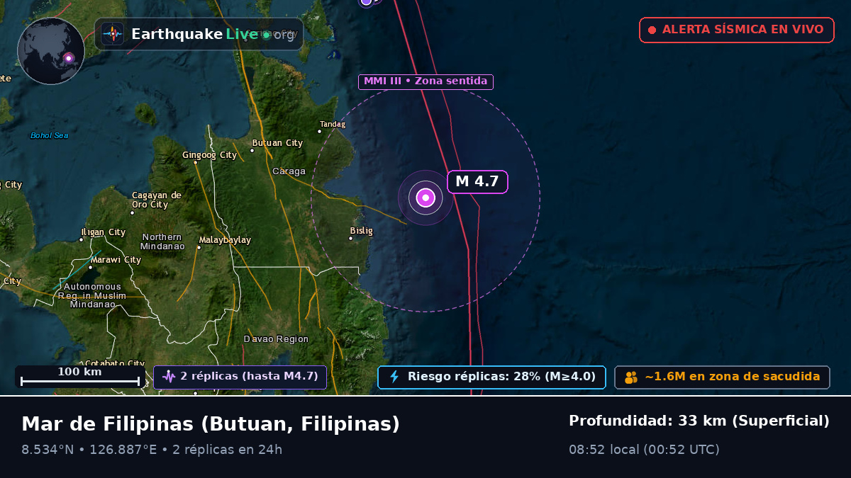Open the ALERTA SÍSMICA EN VIVO badge

tap(736, 30)
